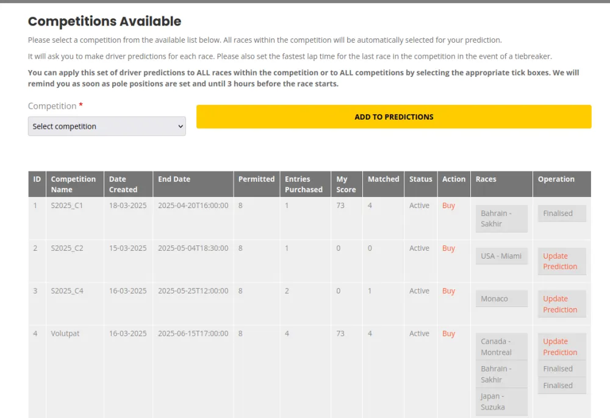Image resolution: width=610 pixels, height=418 pixels.
Task: Click Bahrain - Sakhir in S2025_C1 row
Action: 501,218
